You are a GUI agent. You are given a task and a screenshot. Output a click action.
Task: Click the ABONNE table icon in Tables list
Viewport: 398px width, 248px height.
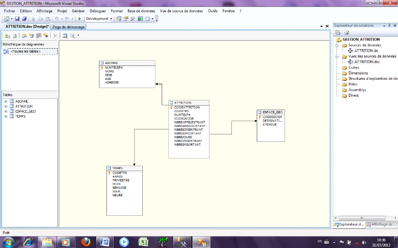[x=11, y=101]
